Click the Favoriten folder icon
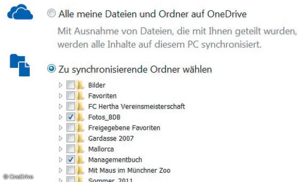This screenshot has height=182, width=304. (x=80, y=96)
